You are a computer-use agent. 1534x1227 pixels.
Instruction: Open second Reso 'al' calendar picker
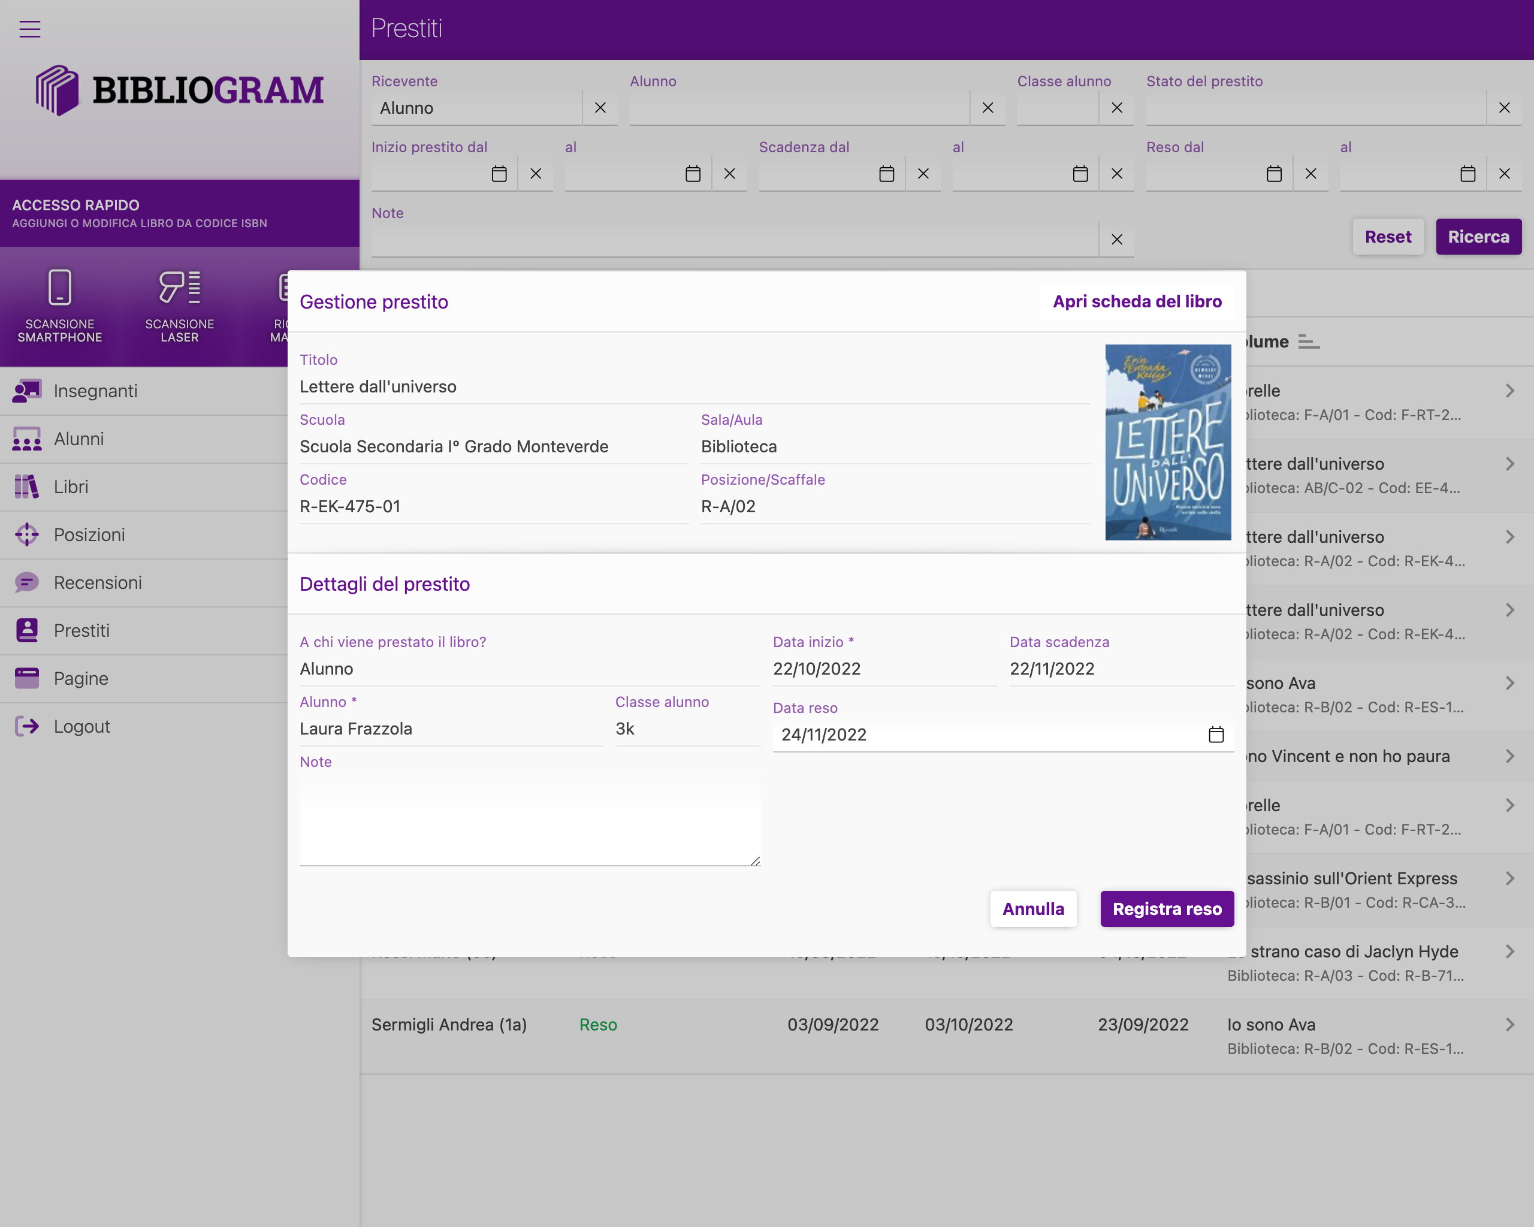(1468, 174)
